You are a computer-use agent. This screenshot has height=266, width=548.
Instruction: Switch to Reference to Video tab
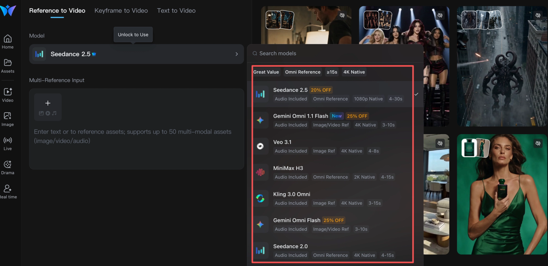(57, 11)
